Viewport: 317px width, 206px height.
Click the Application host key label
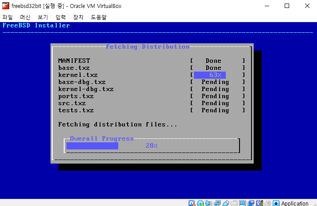point(295,203)
